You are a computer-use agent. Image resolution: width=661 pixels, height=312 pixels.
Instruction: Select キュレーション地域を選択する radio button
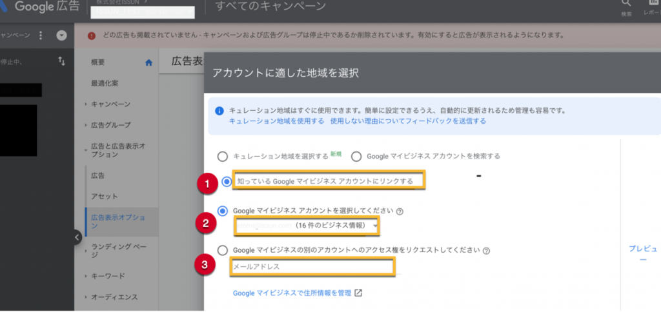[222, 157]
